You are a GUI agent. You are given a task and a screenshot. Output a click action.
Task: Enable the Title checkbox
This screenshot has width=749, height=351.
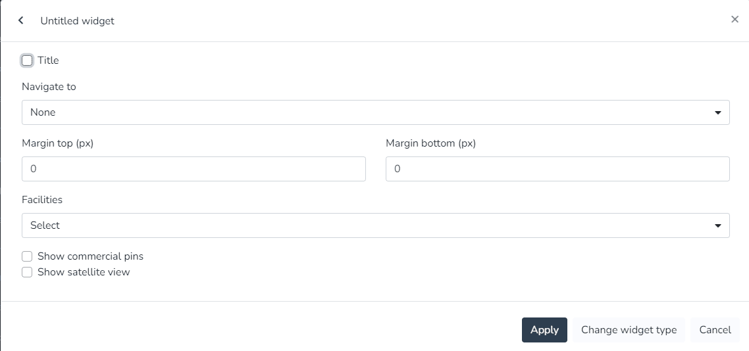coord(27,60)
